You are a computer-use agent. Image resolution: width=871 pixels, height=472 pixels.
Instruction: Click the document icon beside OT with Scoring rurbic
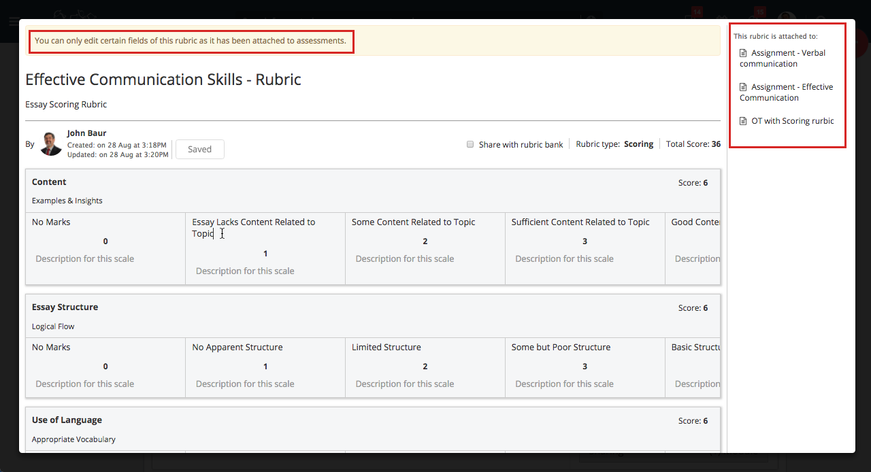pyautogui.click(x=743, y=121)
